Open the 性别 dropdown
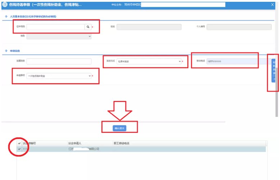The height and width of the screenshot is (180, 280). [59, 36]
